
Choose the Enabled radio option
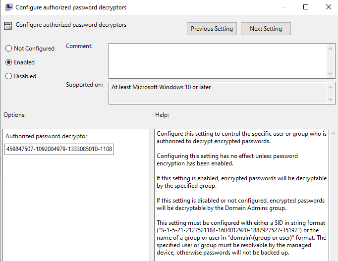click(x=8, y=62)
